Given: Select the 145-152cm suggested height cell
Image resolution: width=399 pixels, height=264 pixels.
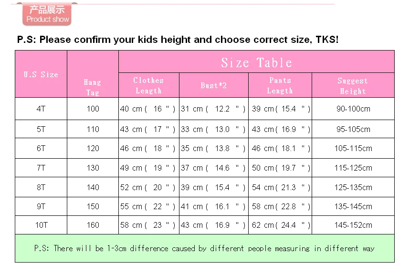Looking at the screenshot, I should [353, 225].
